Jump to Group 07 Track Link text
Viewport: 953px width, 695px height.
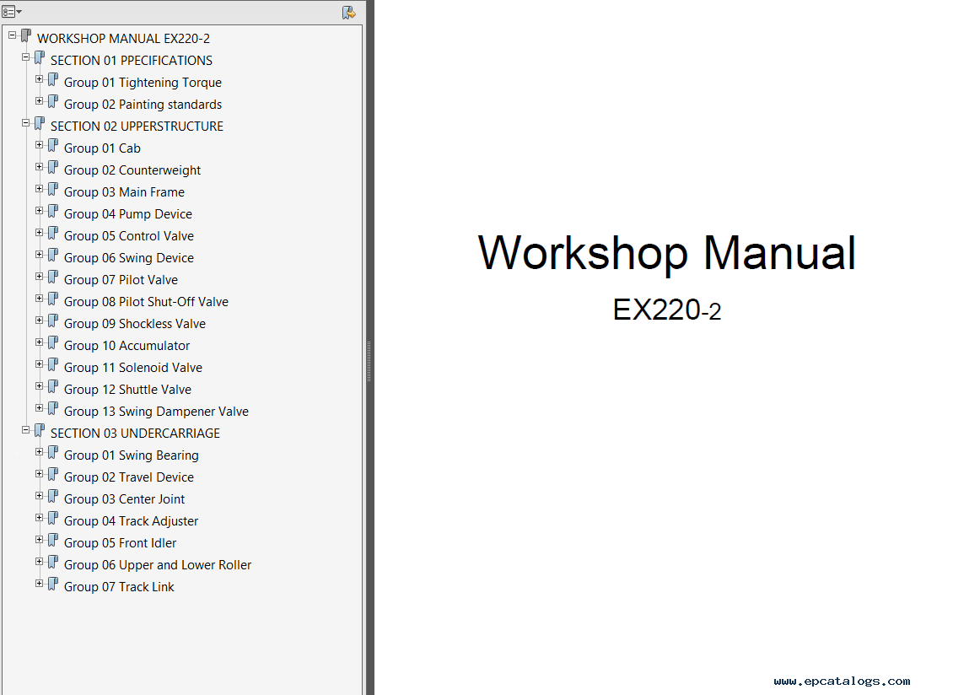[x=119, y=587]
